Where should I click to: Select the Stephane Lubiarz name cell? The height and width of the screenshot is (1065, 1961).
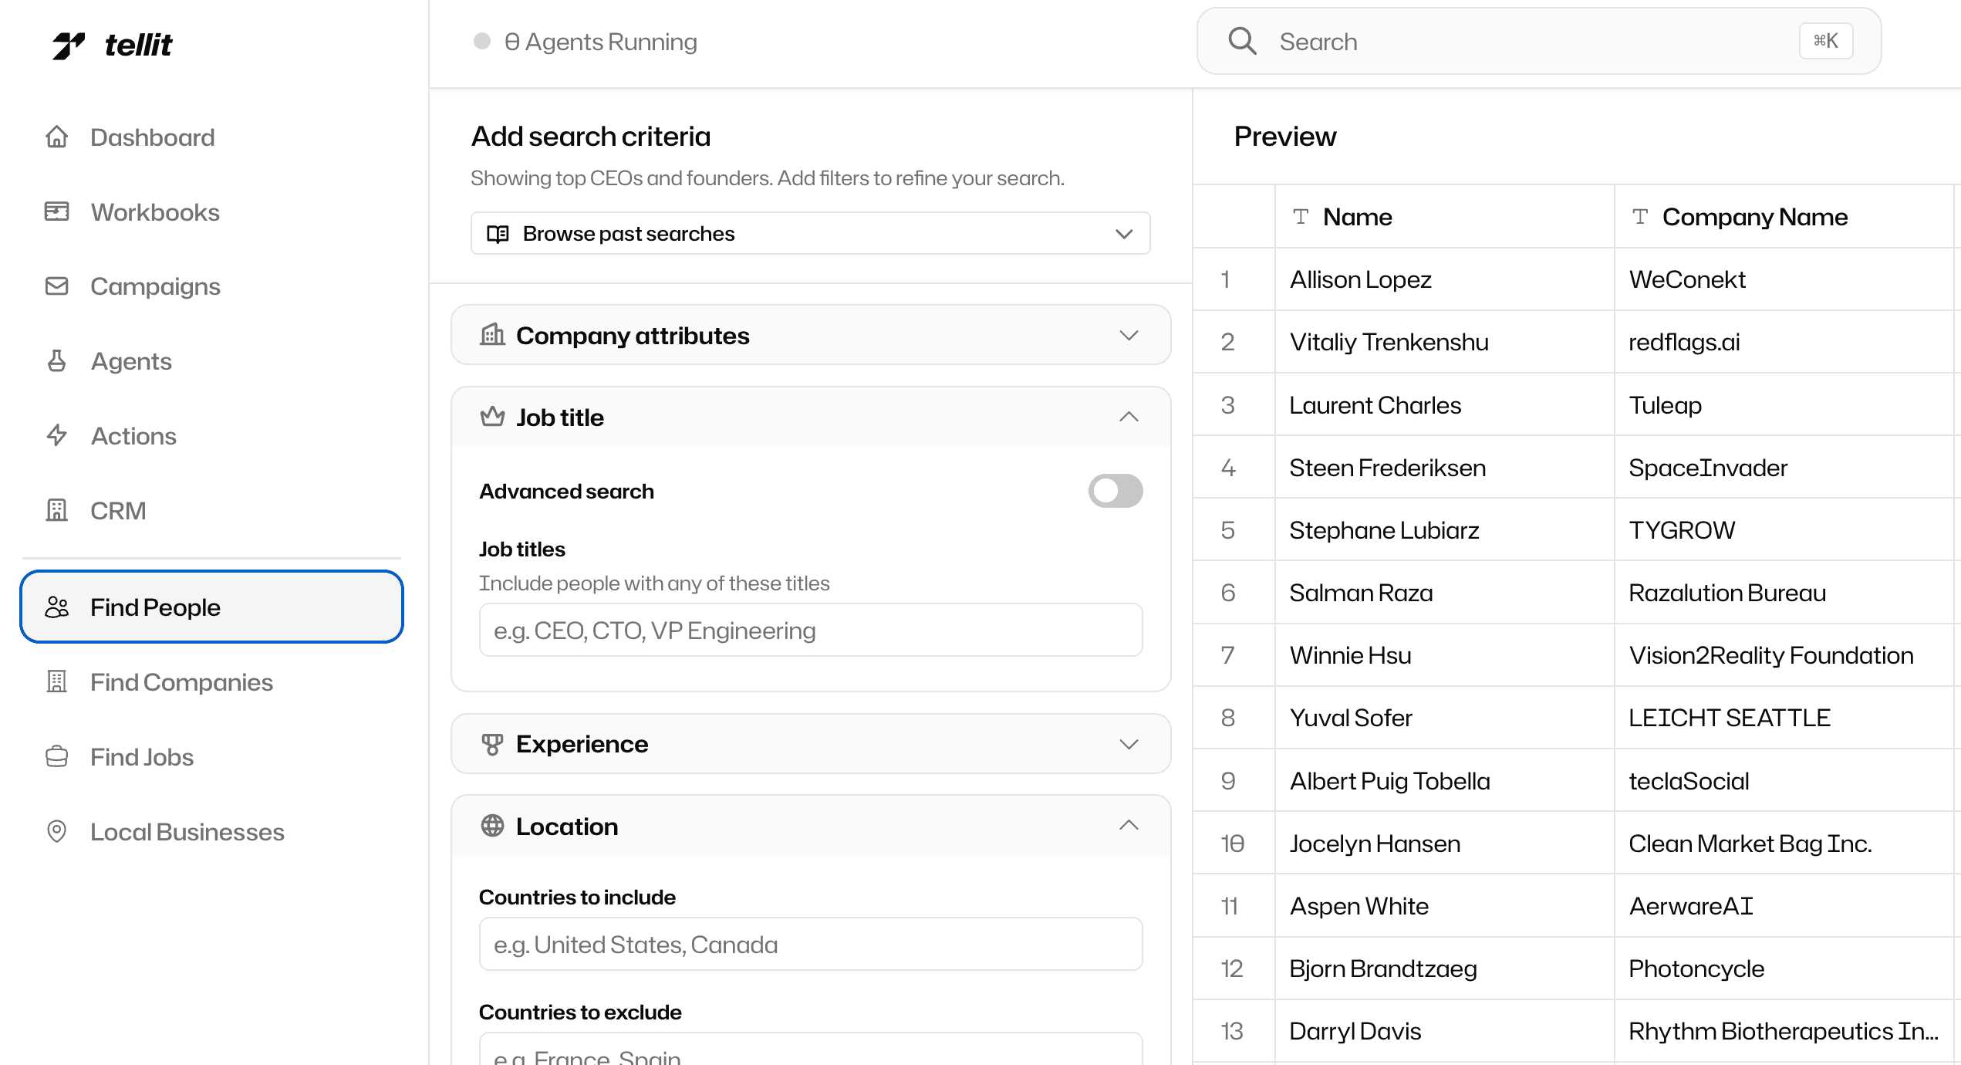point(1444,529)
